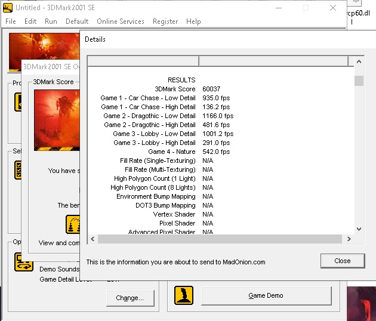
Task: Click the 1166.0 fps value
Action: [218, 116]
